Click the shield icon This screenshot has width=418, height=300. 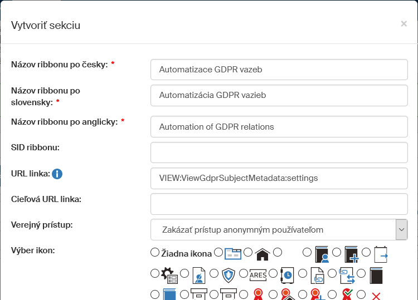click(229, 274)
